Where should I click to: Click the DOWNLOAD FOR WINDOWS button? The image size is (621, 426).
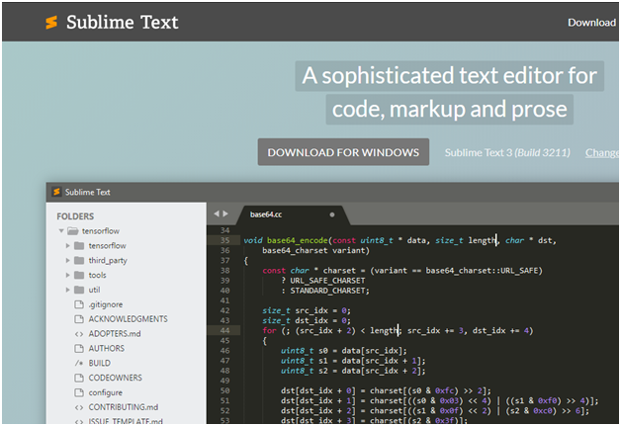[x=343, y=152]
